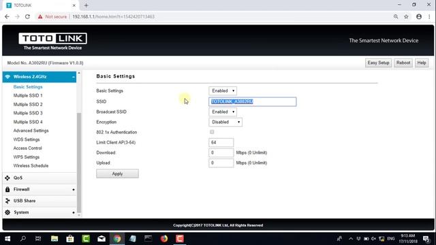This screenshot has width=436, height=245.
Task: Open WPS Settings page
Action: point(27,157)
